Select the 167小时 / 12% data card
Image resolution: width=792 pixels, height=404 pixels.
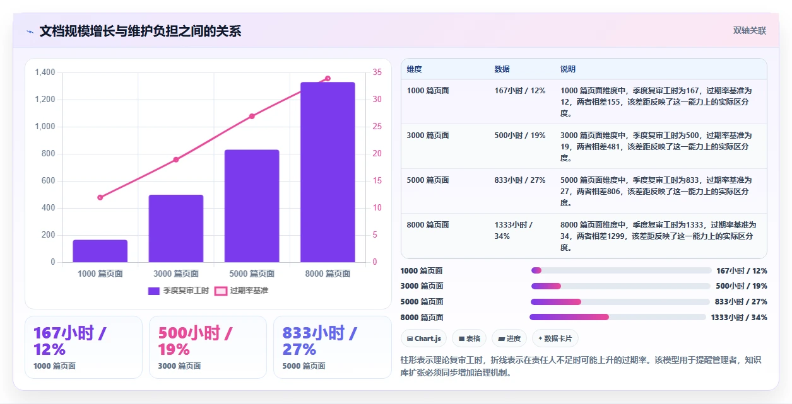coord(83,347)
